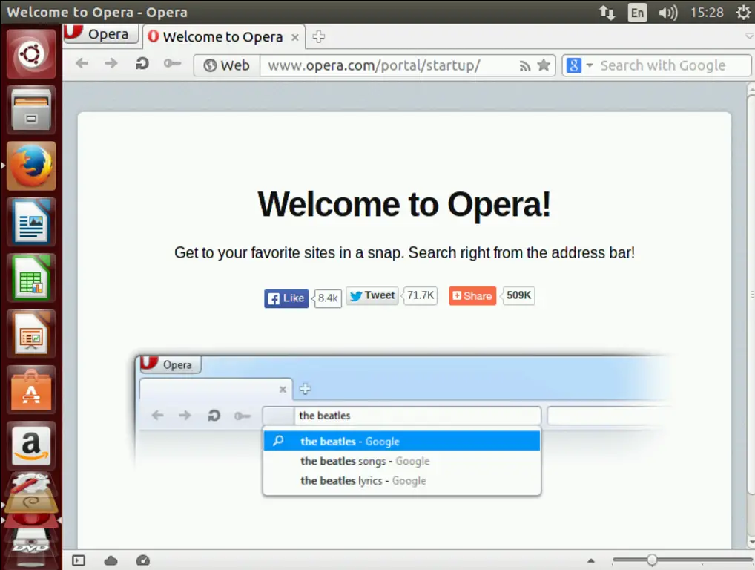Click the 8.4k like count

click(327, 298)
